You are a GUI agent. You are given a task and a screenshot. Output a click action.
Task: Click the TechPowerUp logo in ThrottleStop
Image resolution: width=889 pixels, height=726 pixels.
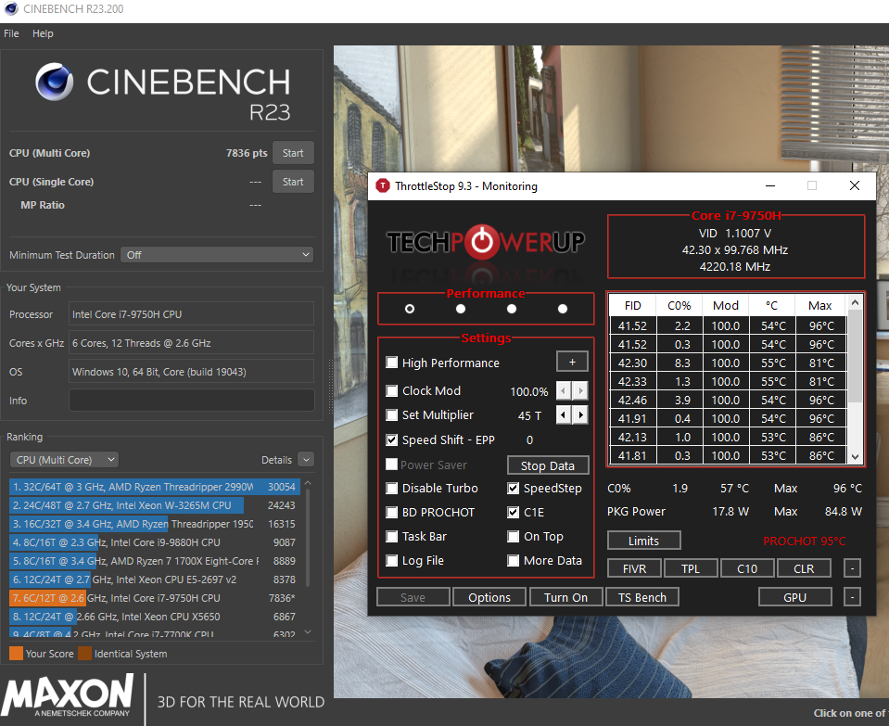coord(486,242)
